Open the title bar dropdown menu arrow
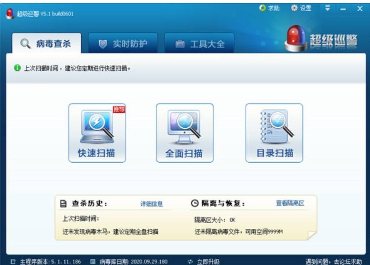The image size is (370, 265). coord(328,8)
